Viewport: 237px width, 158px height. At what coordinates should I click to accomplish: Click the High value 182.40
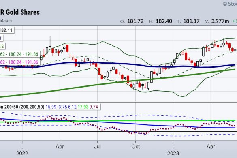(x=164, y=21)
